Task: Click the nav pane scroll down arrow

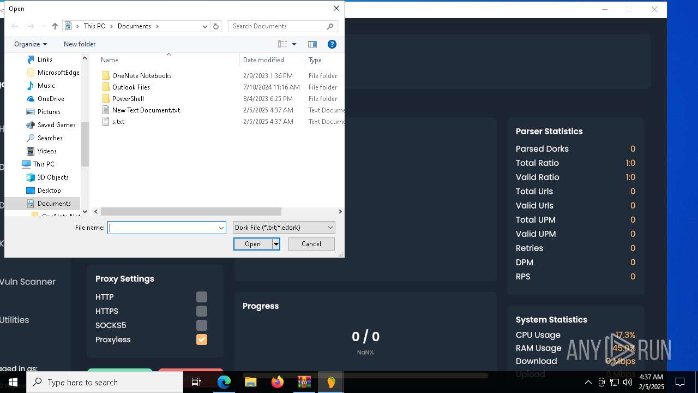Action: tap(85, 212)
